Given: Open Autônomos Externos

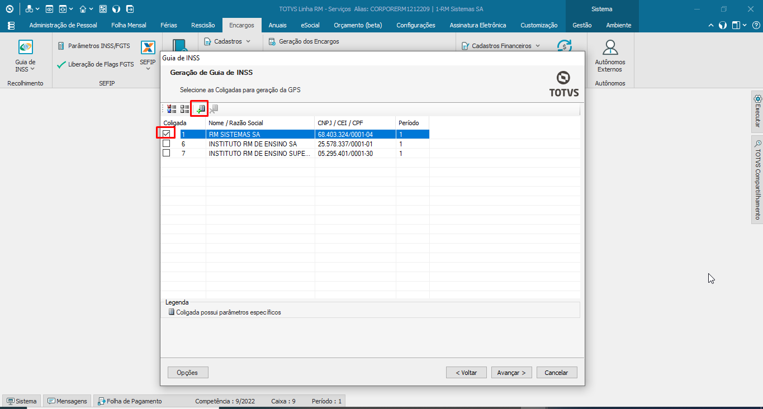Looking at the screenshot, I should click(610, 56).
